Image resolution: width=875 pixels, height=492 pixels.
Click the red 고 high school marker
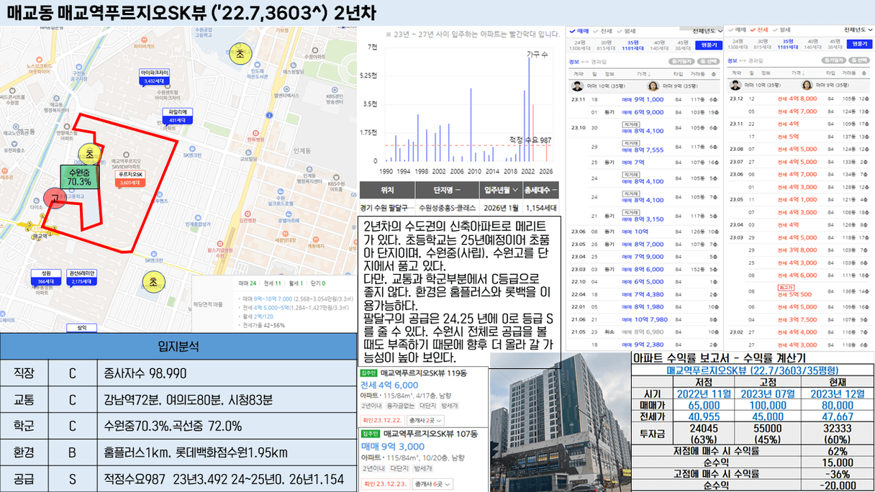(55, 199)
